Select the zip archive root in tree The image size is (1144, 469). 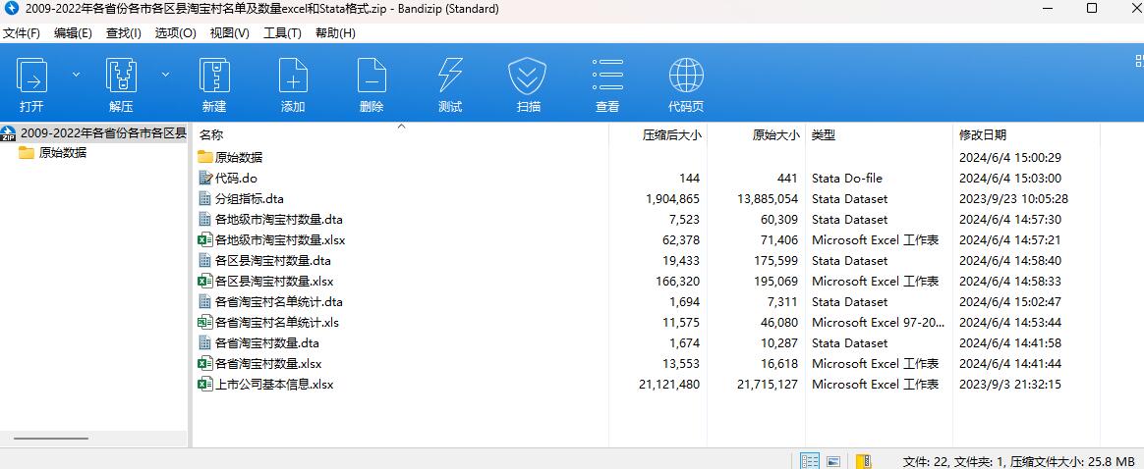point(94,132)
